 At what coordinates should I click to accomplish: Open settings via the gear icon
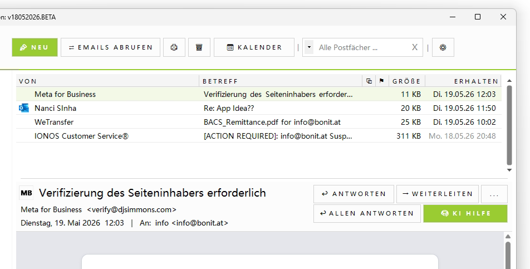[443, 47]
